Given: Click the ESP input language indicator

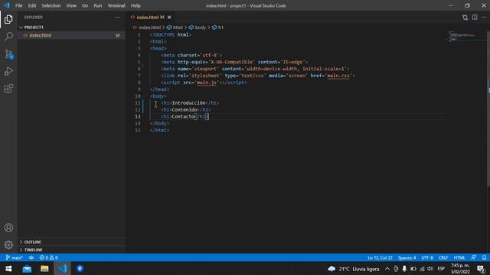Looking at the screenshot, I should (441, 269).
